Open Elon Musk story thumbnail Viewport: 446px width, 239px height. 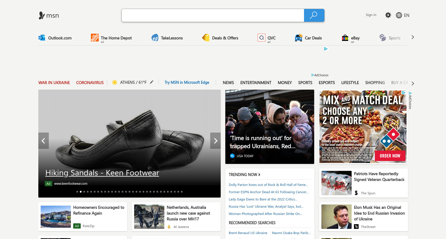(337, 217)
